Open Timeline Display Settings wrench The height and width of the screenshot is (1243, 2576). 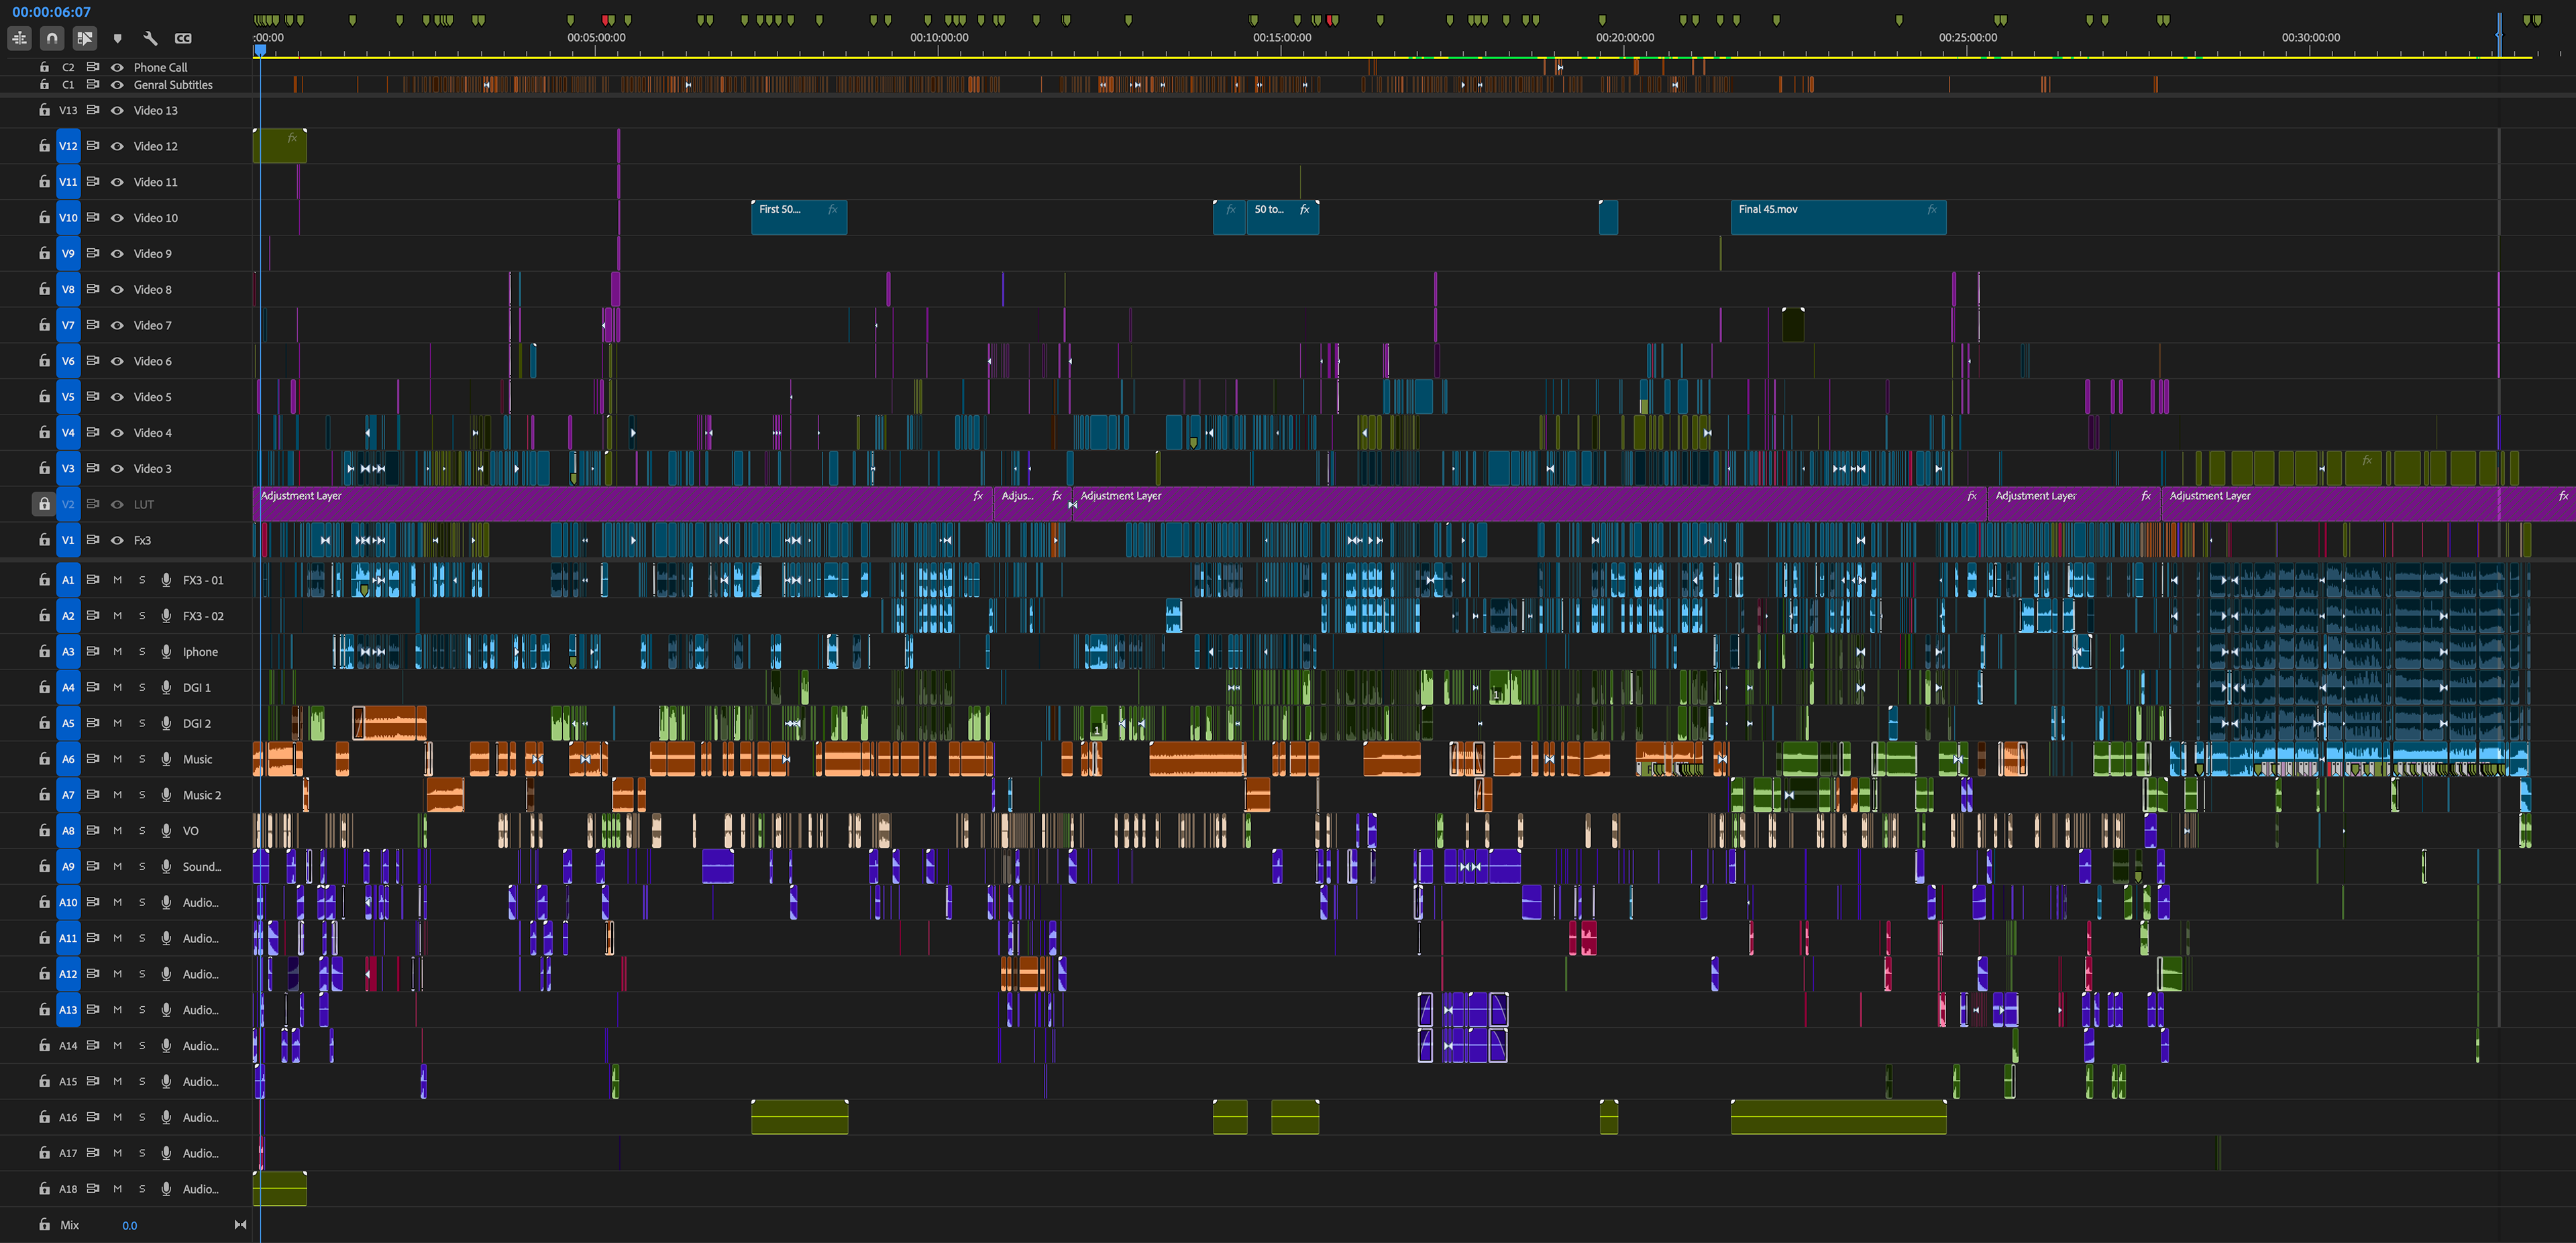coord(150,38)
